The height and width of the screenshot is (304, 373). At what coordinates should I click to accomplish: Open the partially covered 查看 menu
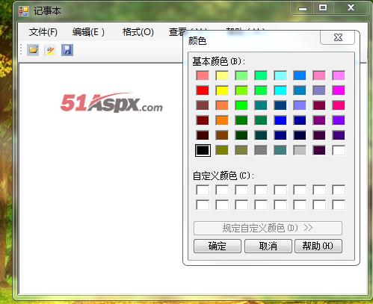tap(177, 32)
